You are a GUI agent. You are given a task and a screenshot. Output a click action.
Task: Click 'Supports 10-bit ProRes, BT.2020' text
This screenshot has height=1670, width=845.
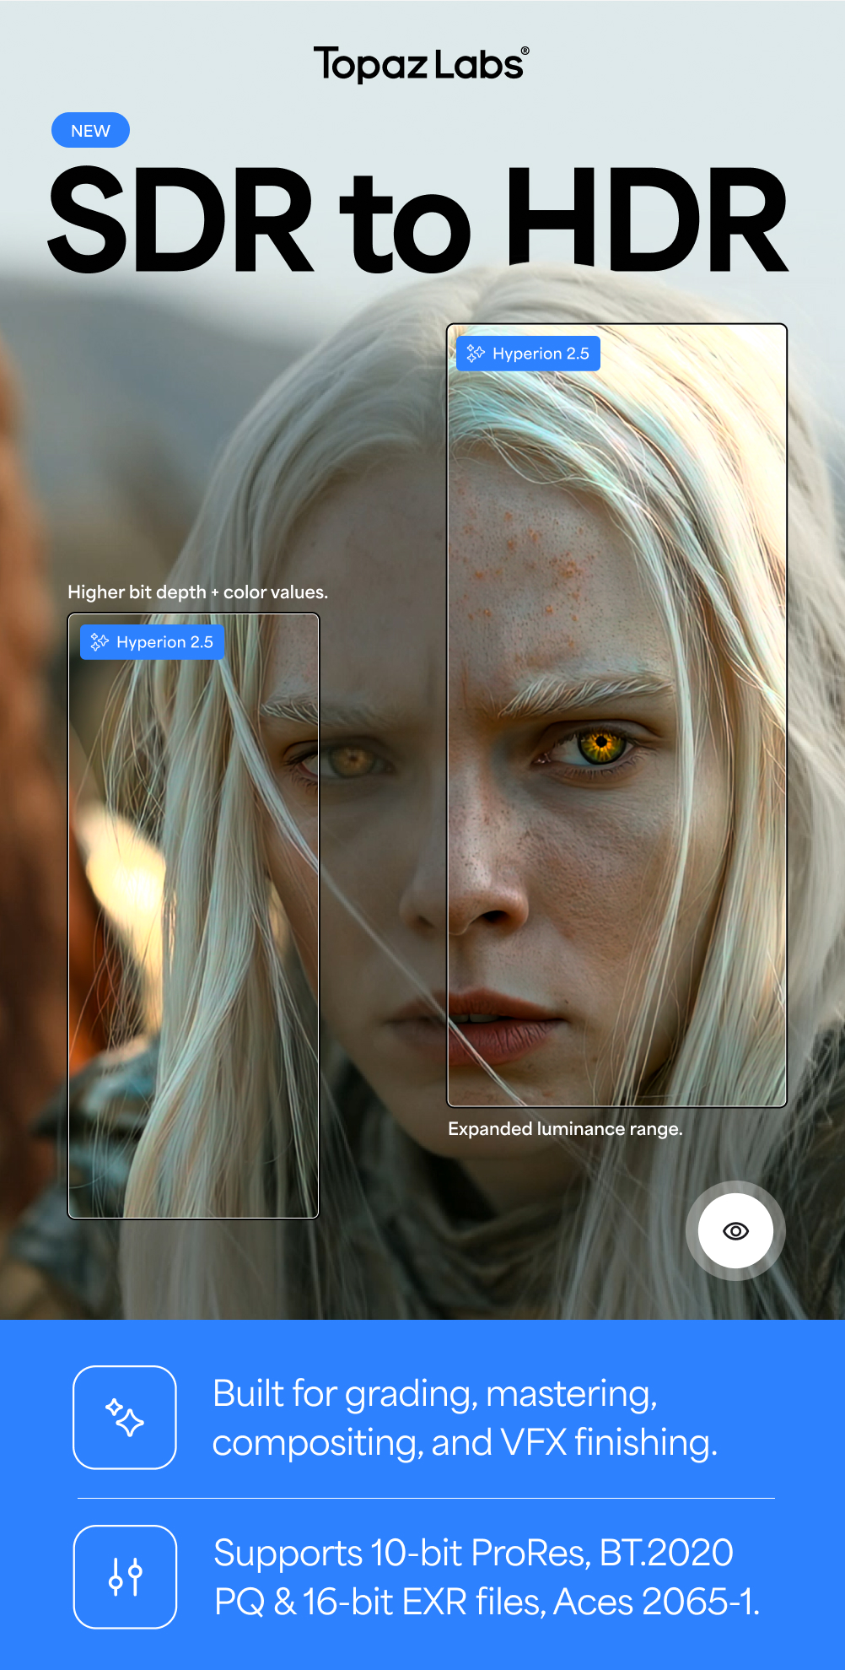pyautogui.click(x=473, y=1553)
